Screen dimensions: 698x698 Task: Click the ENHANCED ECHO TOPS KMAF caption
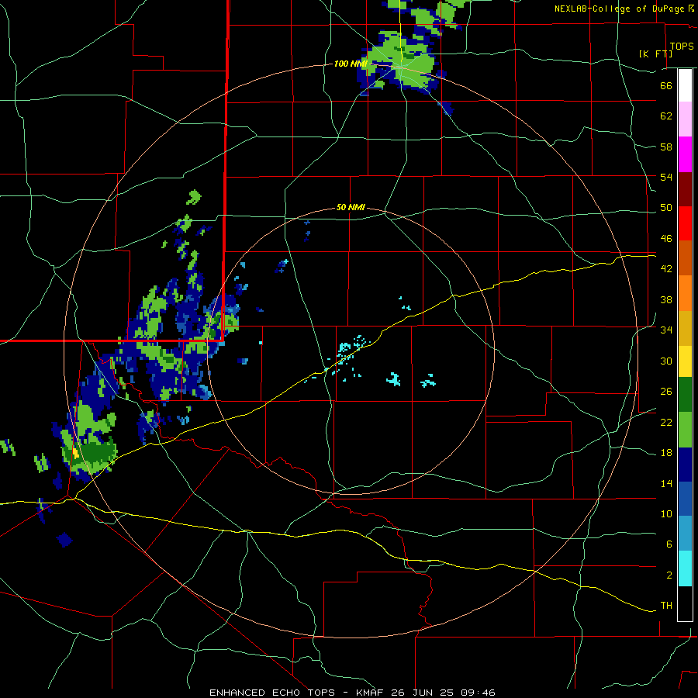tap(352, 693)
